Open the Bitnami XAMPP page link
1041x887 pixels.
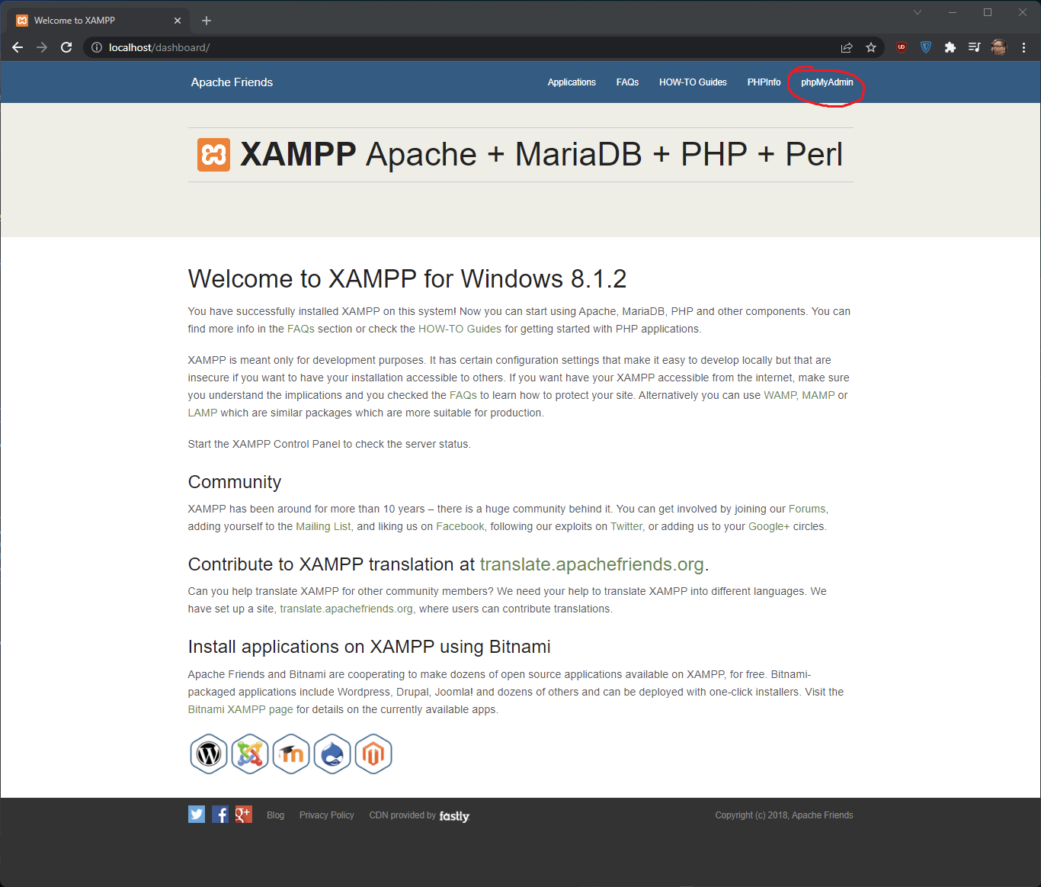[241, 709]
